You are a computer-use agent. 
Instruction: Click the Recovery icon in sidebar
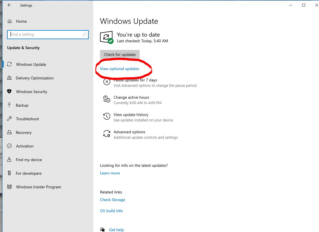pyautogui.click(x=9, y=132)
